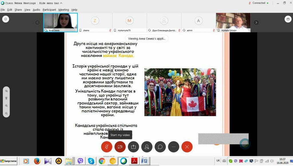This screenshot has height=166, width=293.
Task: Select Mykhailo Syhydyn's video thumbnail
Action: (233, 22)
